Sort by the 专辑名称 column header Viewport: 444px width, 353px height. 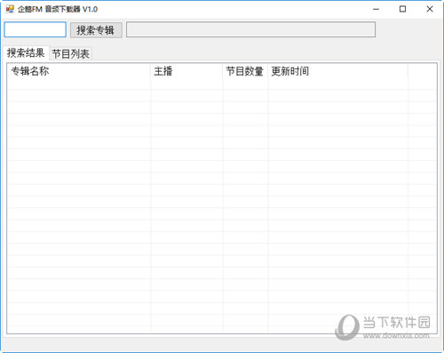[79, 71]
